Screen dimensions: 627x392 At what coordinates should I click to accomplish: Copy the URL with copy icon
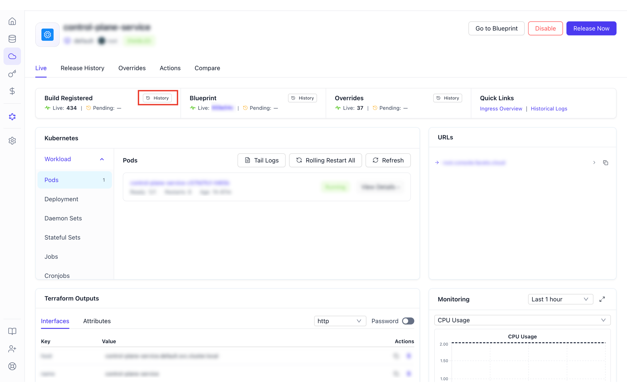click(x=606, y=163)
